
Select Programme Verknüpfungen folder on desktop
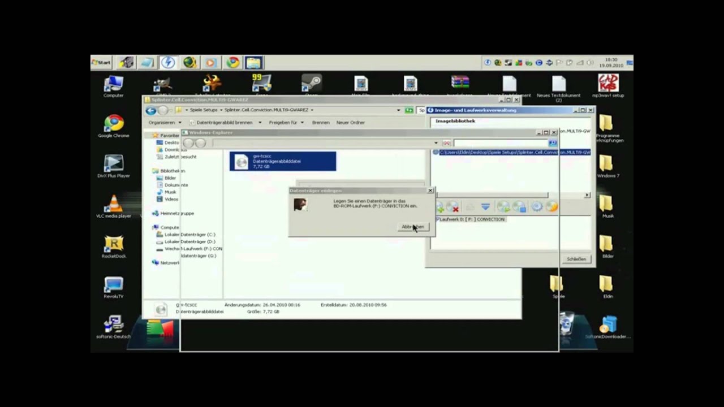[x=608, y=128]
